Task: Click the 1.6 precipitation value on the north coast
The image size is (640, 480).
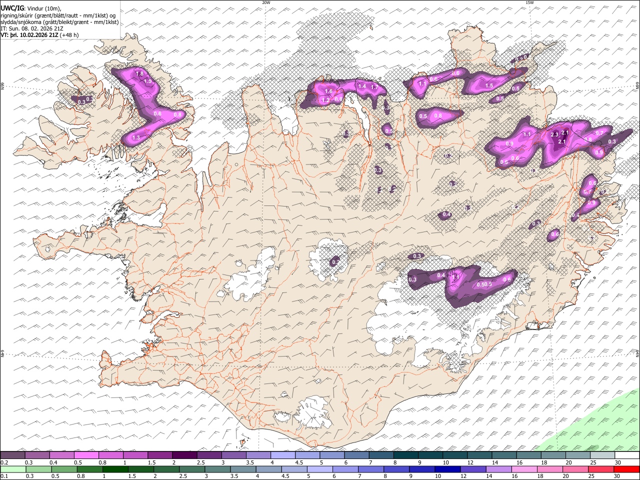Action: tap(328, 91)
